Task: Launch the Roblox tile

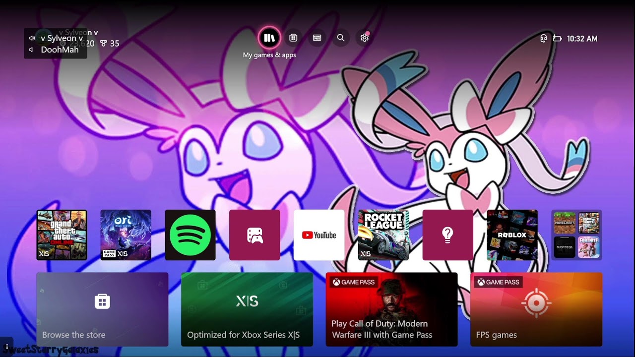Action: point(512,235)
